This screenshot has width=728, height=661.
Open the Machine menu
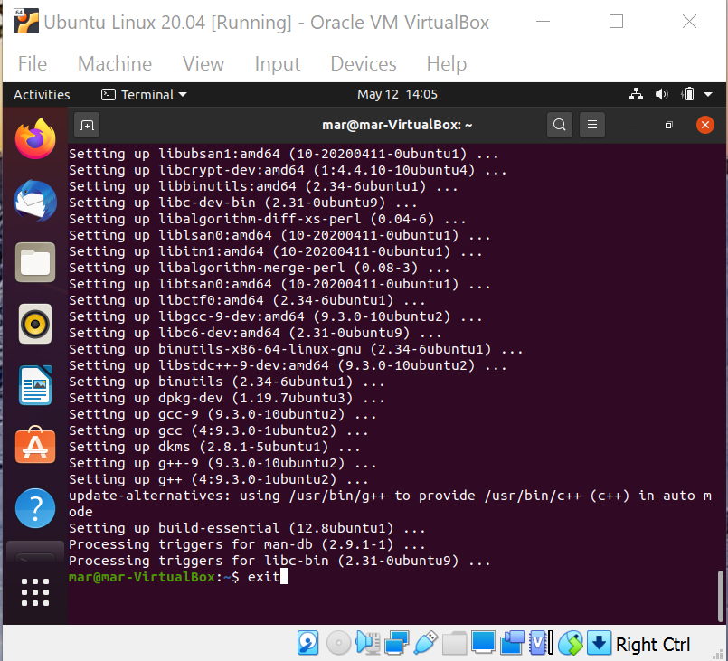115,63
